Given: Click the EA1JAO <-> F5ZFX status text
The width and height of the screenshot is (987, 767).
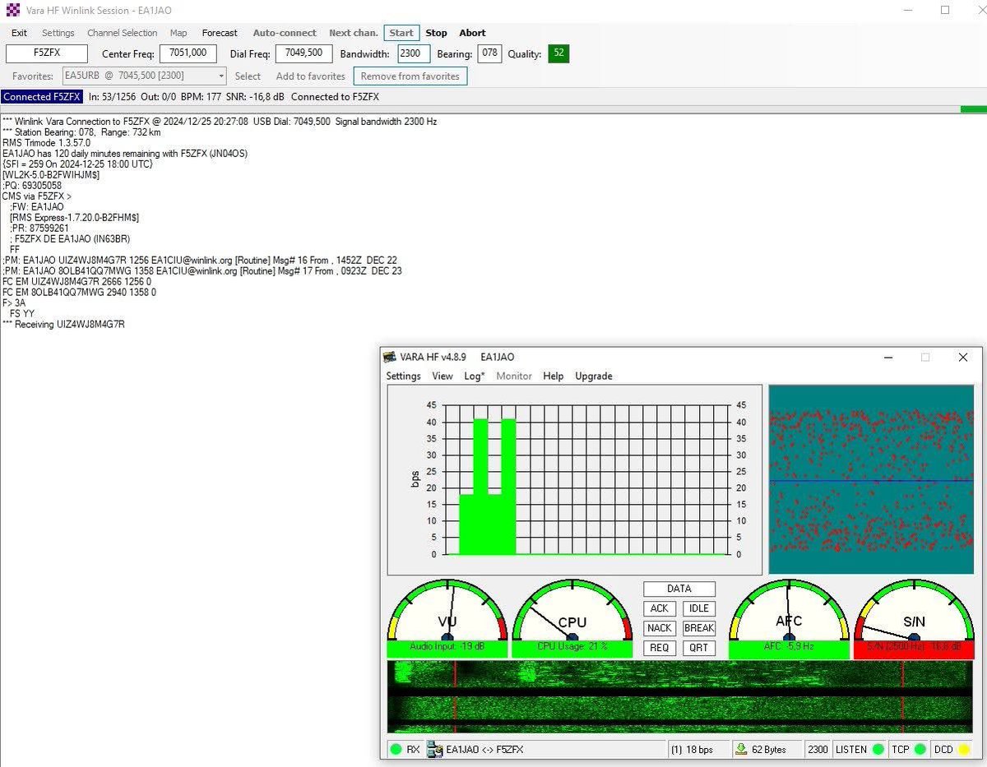Looking at the screenshot, I should (x=484, y=750).
